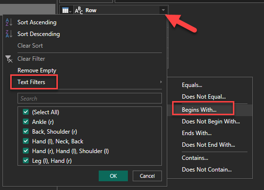Toggle the (Select All) checkbox
This screenshot has height=190, width=264.
point(26,112)
